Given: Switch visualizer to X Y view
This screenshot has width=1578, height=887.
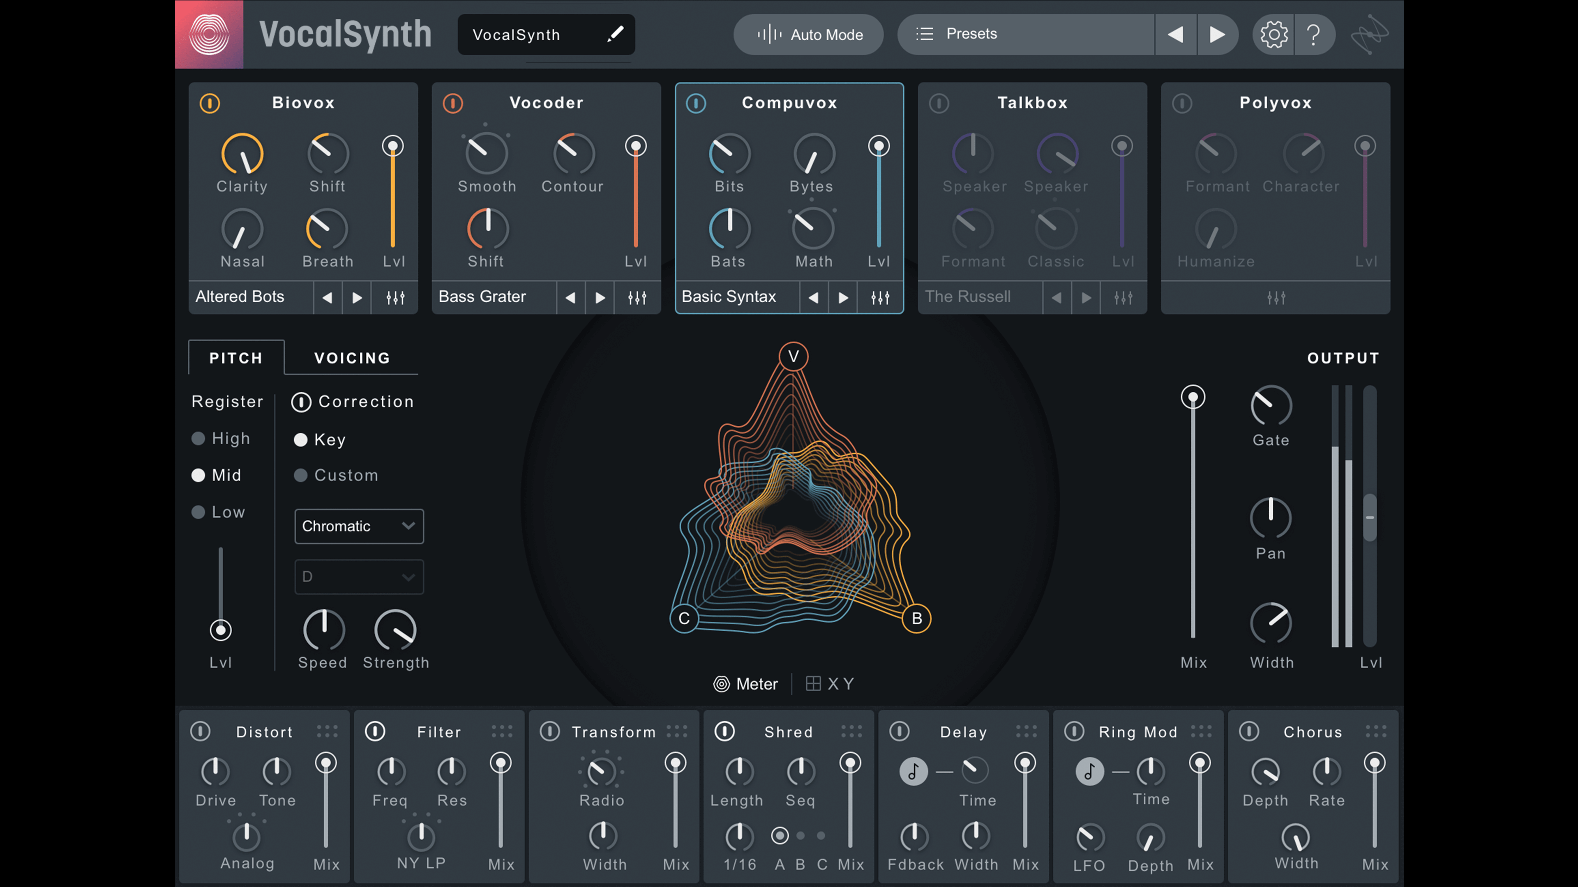Looking at the screenshot, I should (830, 684).
